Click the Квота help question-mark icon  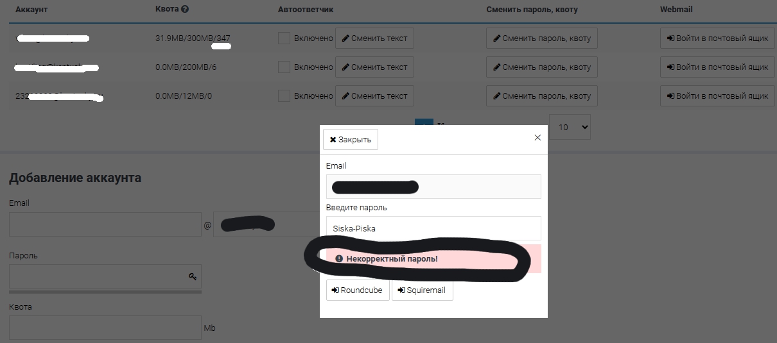tap(185, 10)
